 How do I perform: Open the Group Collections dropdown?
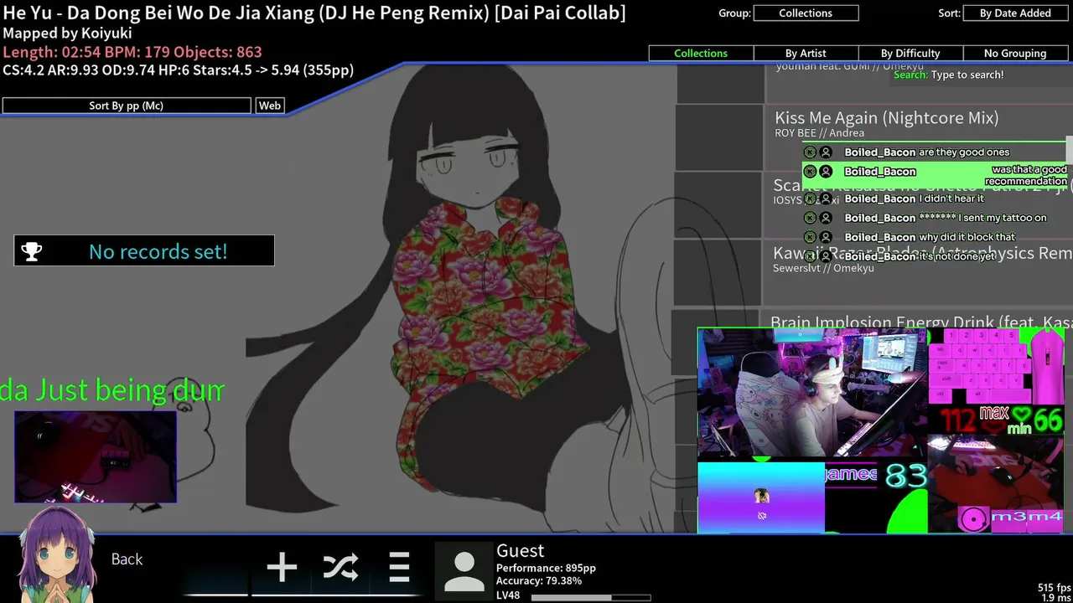(806, 13)
